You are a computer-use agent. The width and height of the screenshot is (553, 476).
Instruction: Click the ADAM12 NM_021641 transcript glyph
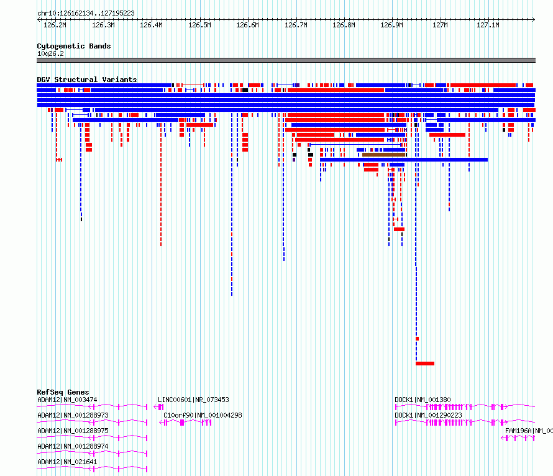(x=92, y=469)
